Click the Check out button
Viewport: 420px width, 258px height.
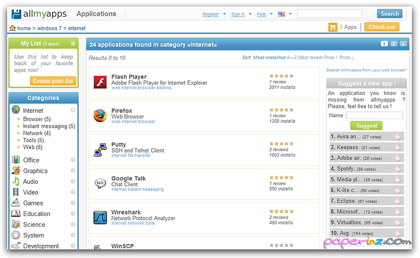pos(382,27)
